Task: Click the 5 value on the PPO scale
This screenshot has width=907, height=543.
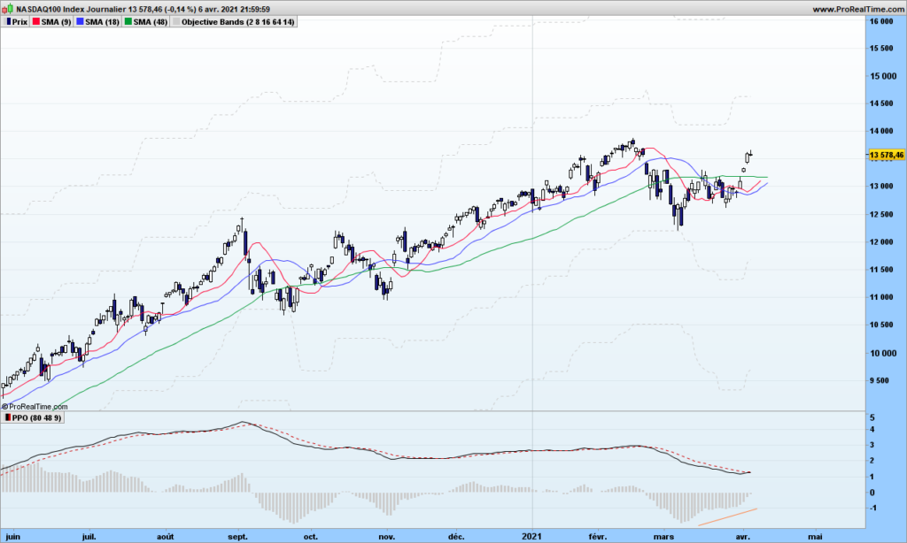Action: (872, 417)
